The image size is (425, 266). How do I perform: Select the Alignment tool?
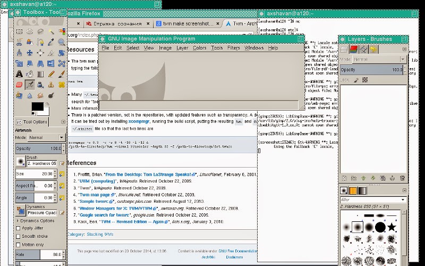(x=40, y=53)
